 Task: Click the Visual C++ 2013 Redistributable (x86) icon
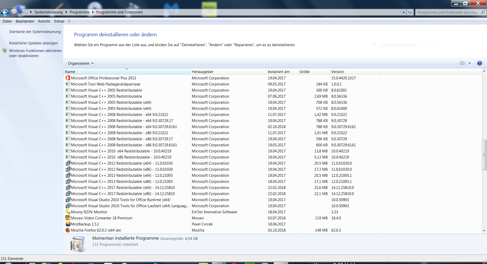(x=68, y=181)
